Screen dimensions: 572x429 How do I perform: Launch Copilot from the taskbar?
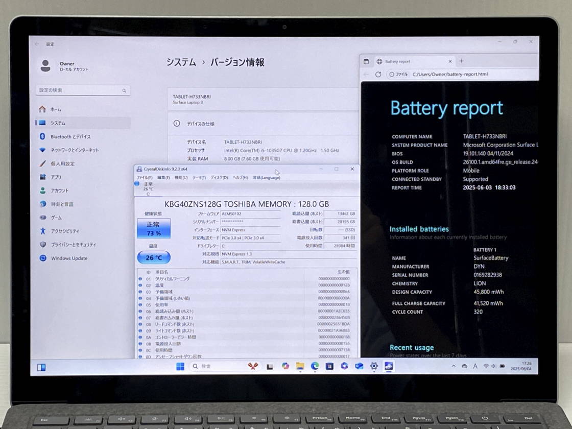tap(285, 366)
